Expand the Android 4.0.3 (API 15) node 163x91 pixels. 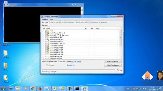(x=44, y=54)
